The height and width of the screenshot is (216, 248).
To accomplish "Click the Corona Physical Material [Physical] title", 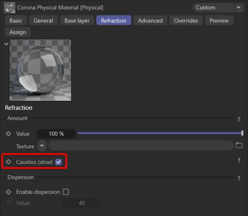I will [x=60, y=7].
